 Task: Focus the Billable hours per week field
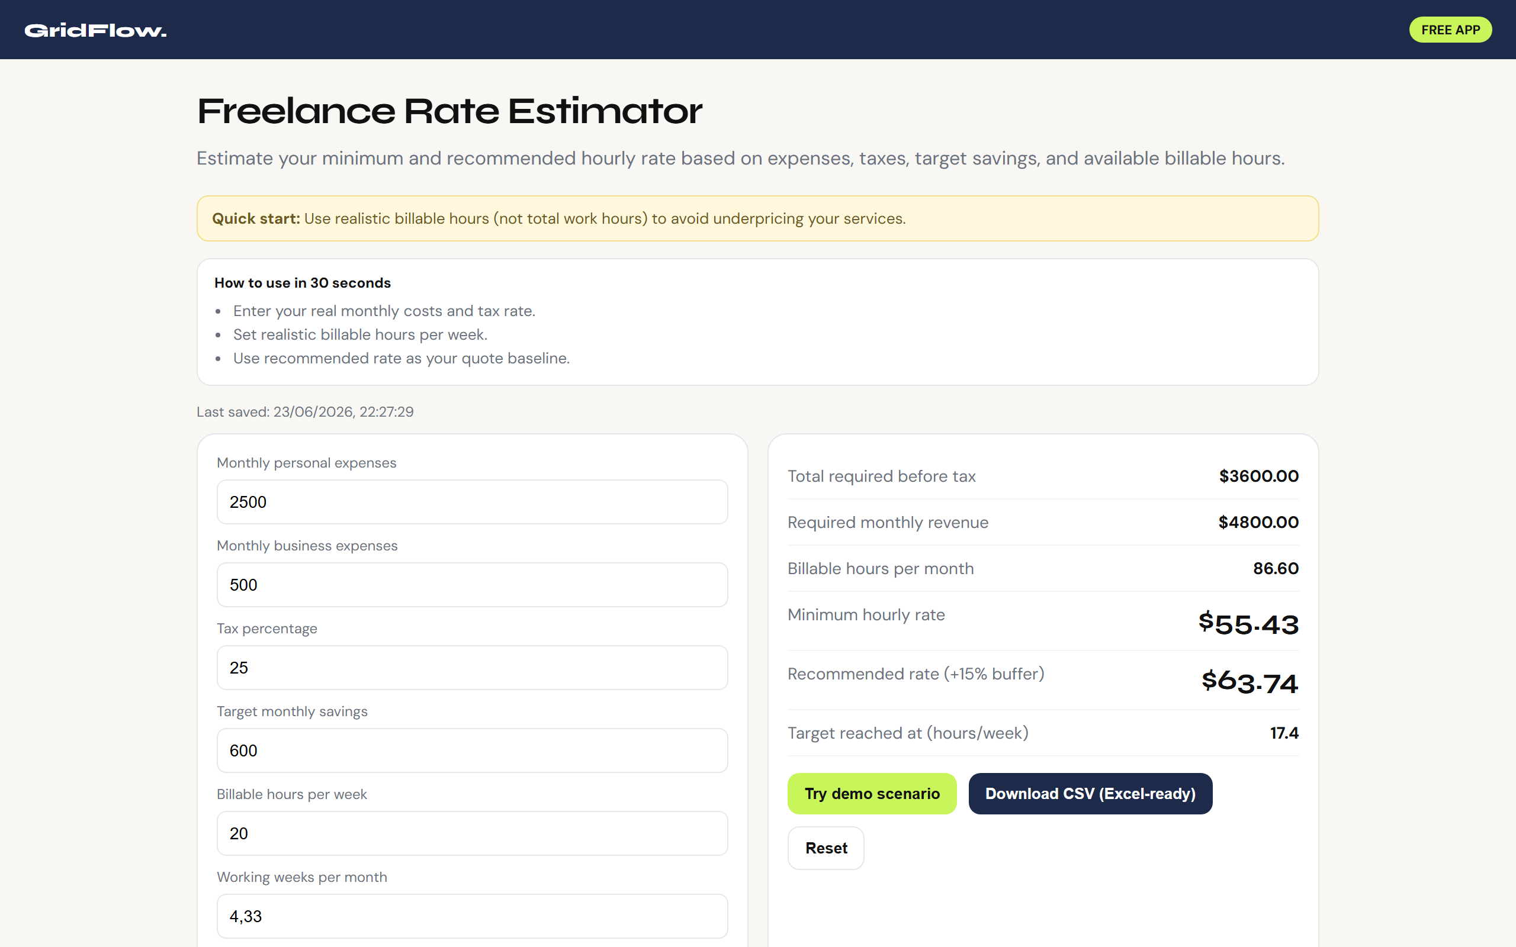pyautogui.click(x=473, y=833)
